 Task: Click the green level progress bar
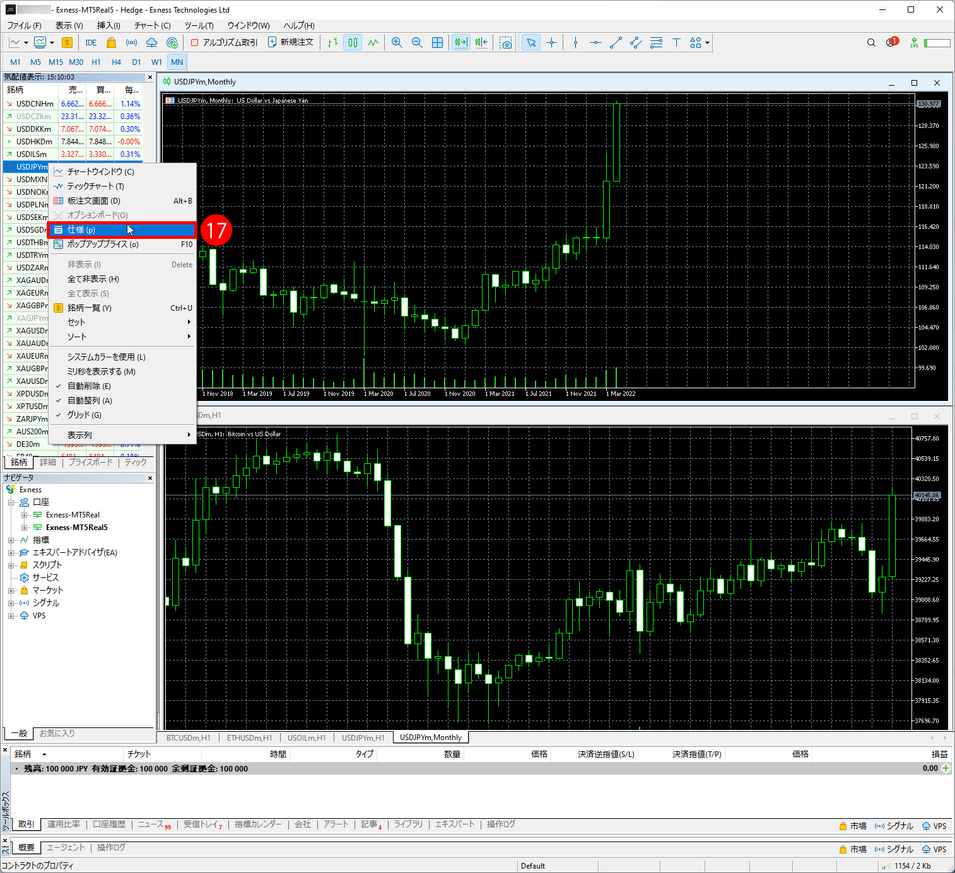pyautogui.click(x=937, y=43)
